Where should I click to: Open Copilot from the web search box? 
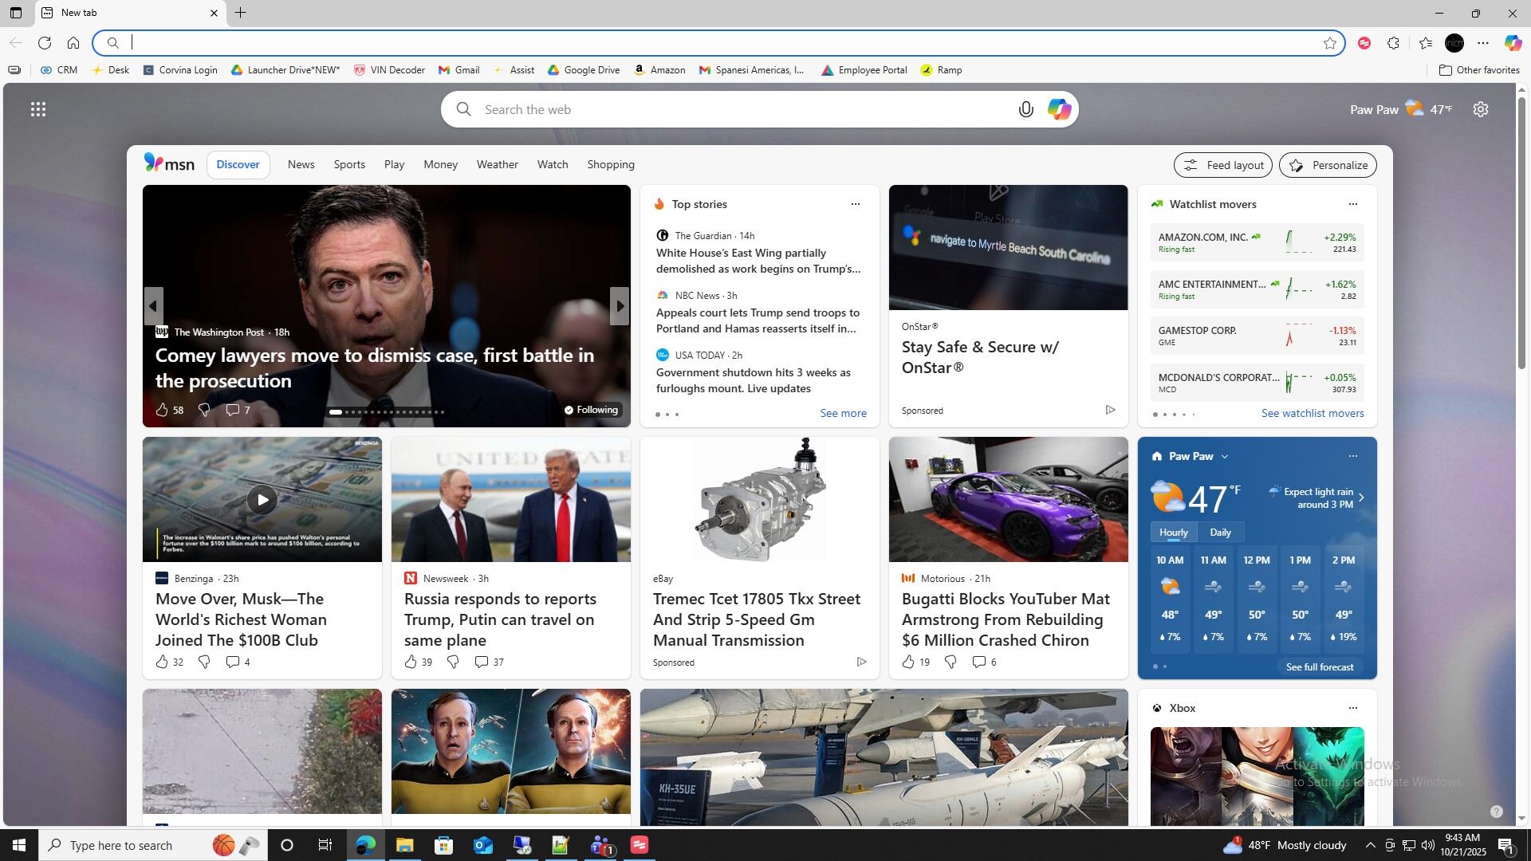tap(1059, 109)
